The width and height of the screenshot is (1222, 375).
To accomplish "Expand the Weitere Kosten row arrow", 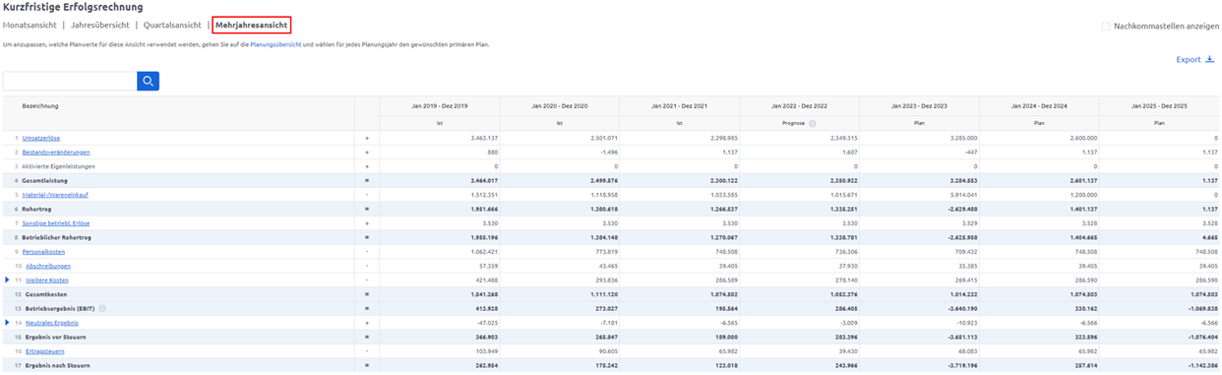I will 7,280.
